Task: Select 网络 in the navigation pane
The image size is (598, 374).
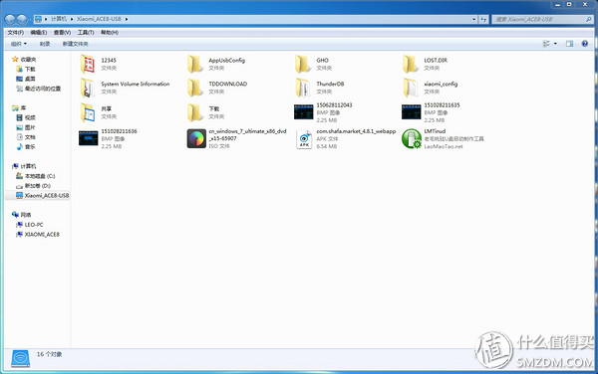Action: click(x=22, y=215)
